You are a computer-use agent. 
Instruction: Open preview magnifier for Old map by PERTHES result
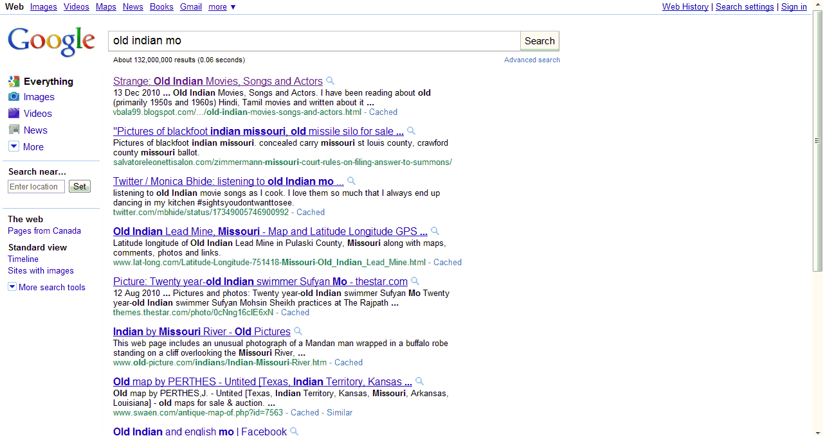tap(420, 381)
